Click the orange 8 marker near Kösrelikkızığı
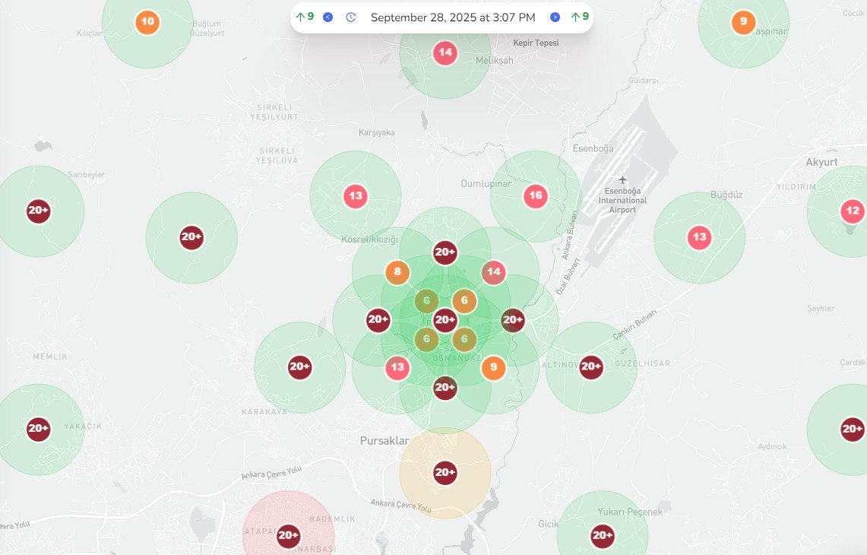Viewport: 867px width, 555px height. (x=397, y=272)
